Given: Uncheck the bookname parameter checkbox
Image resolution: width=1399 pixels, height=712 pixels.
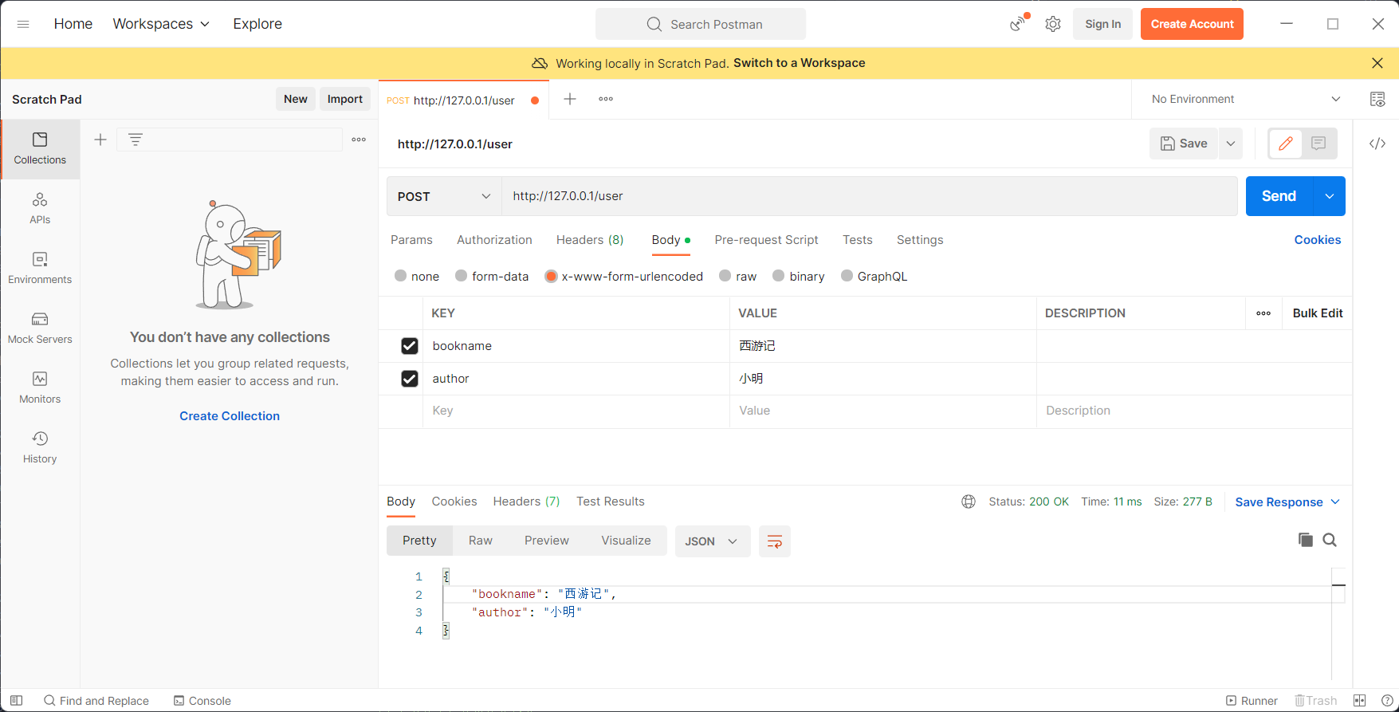Looking at the screenshot, I should (410, 346).
